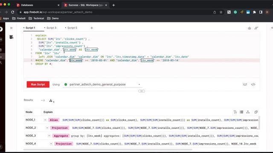Open the Firebolt bookmarks folder
This screenshot has height=153, width=273.
19,18
